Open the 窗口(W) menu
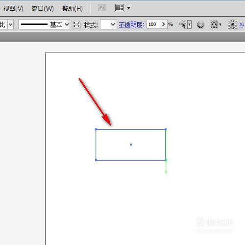The height and width of the screenshot is (245, 245). [x=43, y=8]
